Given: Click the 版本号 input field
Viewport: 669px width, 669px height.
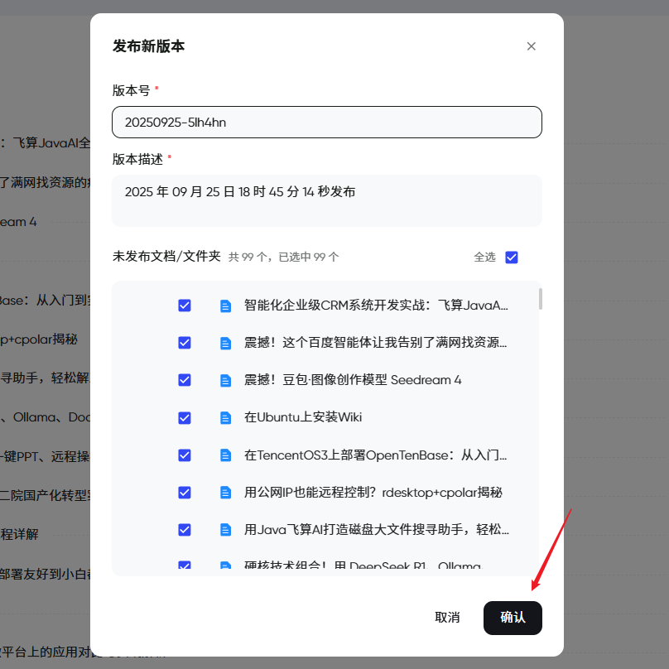Looking at the screenshot, I should coord(326,122).
